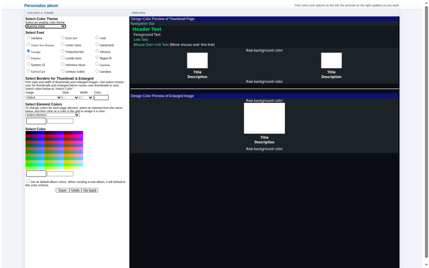Click the left thumbnail in the preview
Screen dimensions: 429x268
pyautogui.click(x=197, y=60)
